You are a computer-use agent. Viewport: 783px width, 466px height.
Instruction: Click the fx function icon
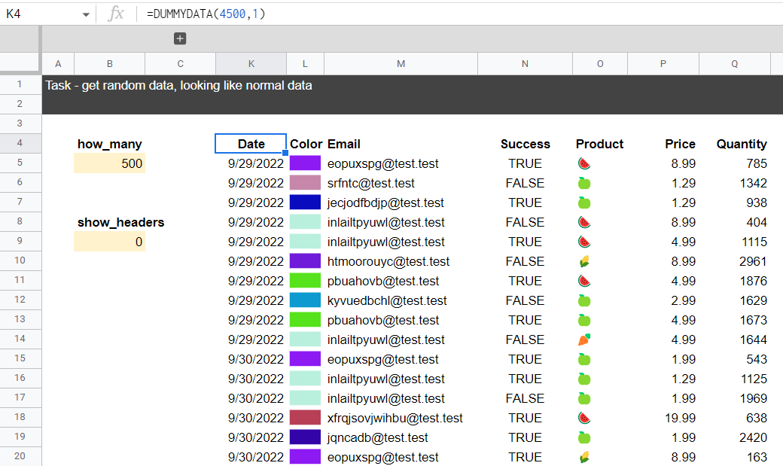[116, 14]
